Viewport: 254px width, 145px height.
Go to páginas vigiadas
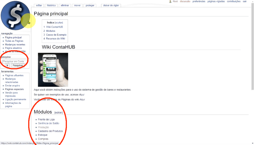[x=216, y=1]
